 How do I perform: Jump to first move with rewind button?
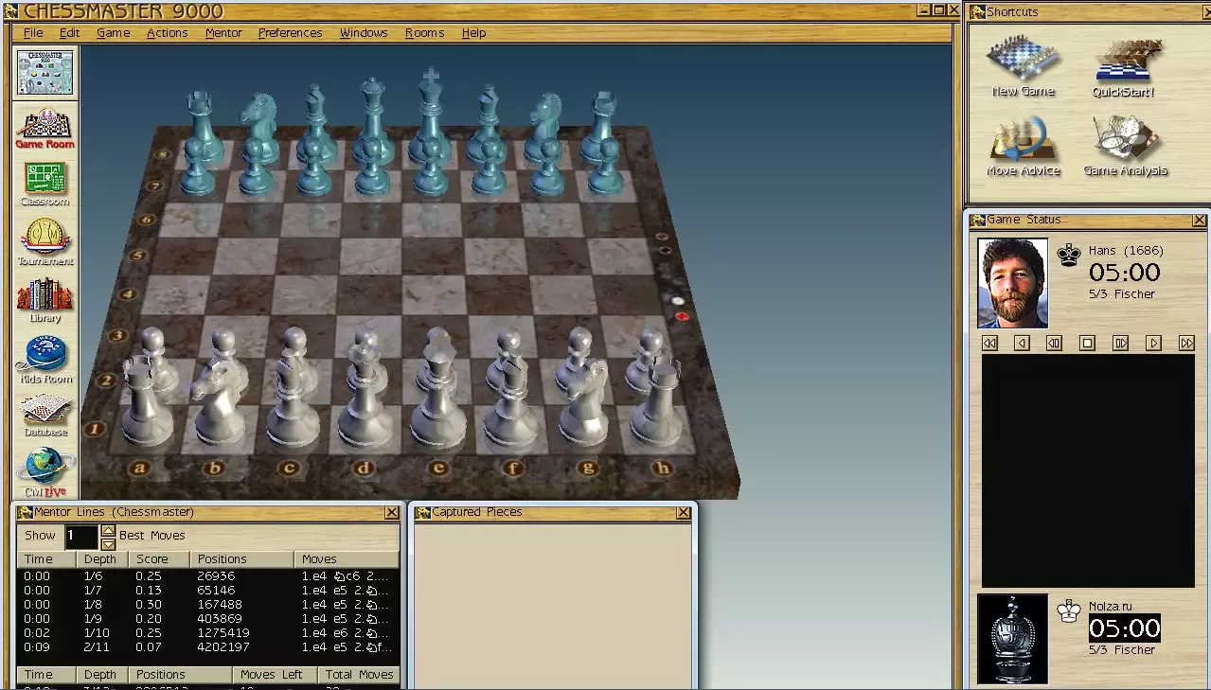tap(989, 343)
